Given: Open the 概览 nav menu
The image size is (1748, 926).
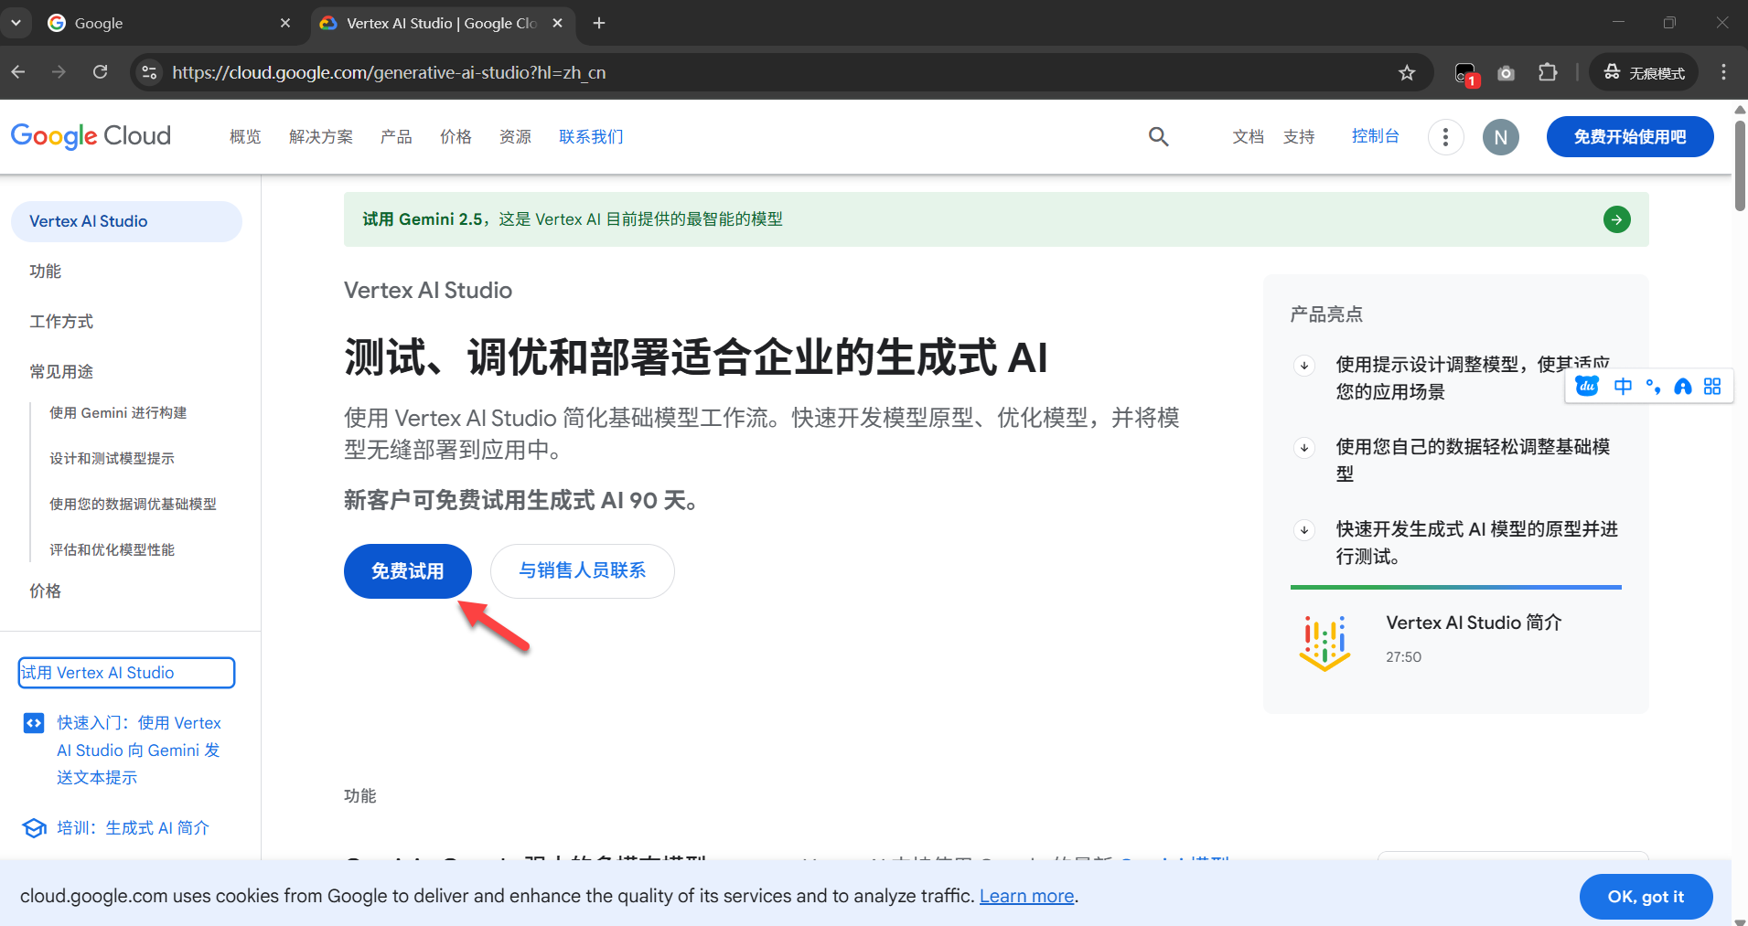Looking at the screenshot, I should pos(245,137).
